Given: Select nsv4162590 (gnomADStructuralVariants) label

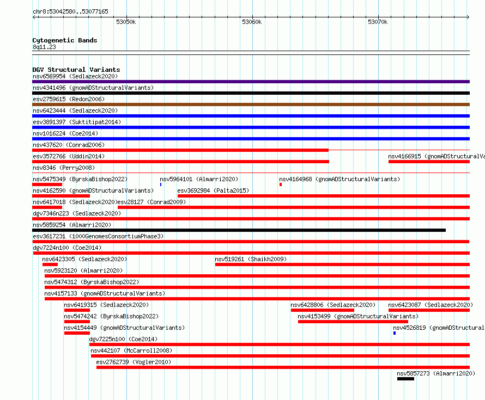Looking at the screenshot, I should [93, 190].
